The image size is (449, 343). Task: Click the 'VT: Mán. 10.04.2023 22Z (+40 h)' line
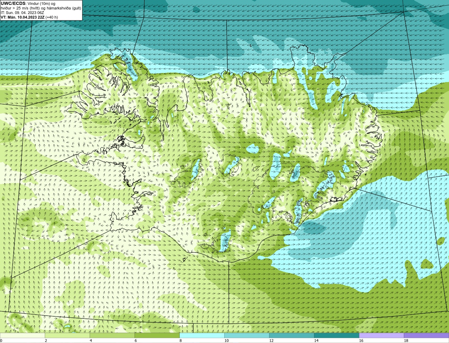click(x=29, y=17)
